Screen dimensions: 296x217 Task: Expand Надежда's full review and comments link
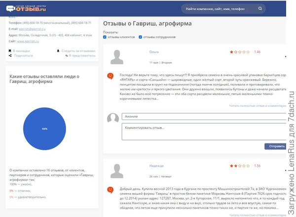tap(258, 214)
